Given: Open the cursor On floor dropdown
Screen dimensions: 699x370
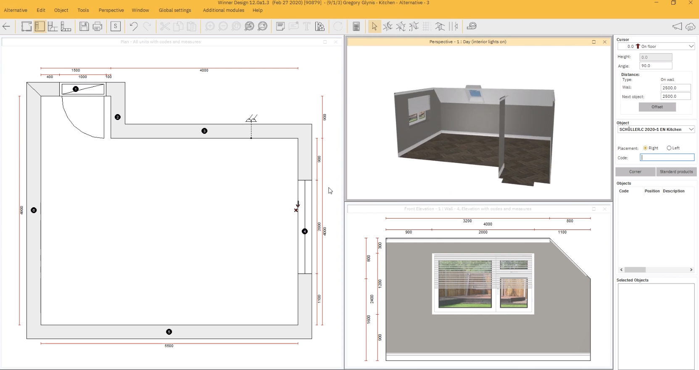Looking at the screenshot, I should [x=691, y=47].
